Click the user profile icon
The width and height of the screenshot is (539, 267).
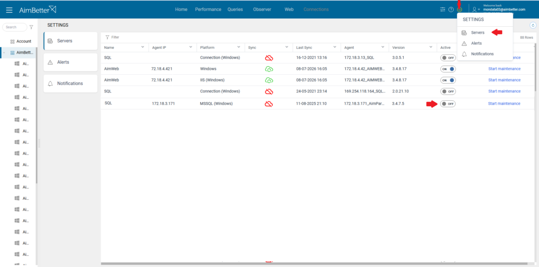pyautogui.click(x=474, y=9)
